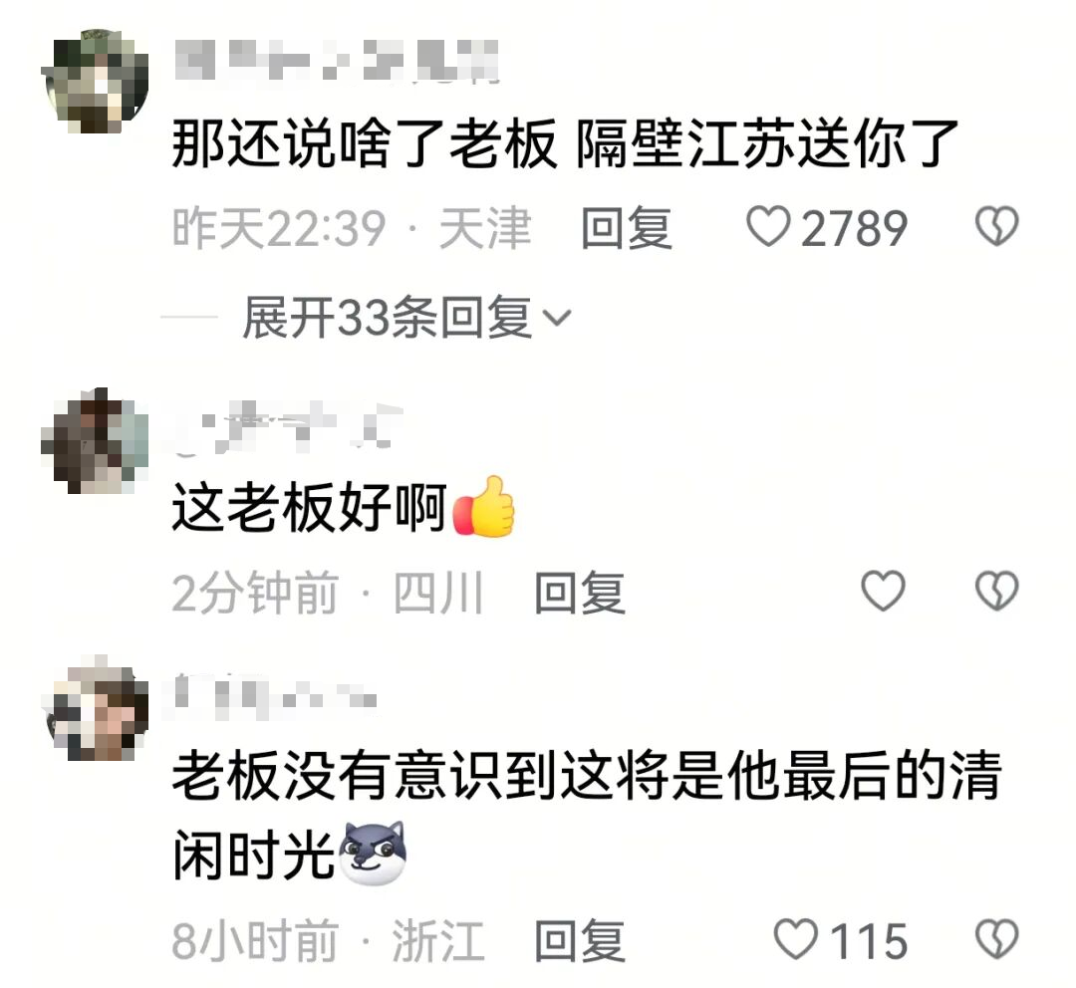
Task: Expand 展开33条回复 replies
Action: pyautogui.click(x=406, y=318)
